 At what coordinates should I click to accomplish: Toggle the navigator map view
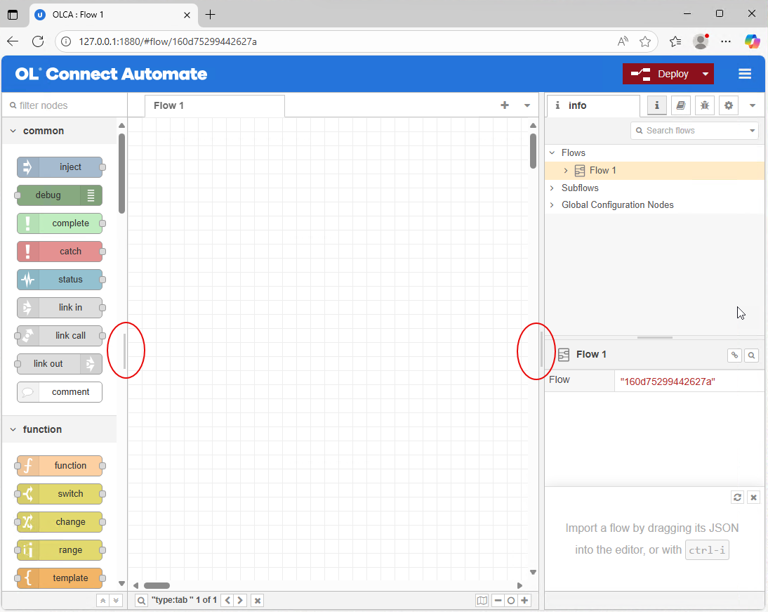(482, 601)
